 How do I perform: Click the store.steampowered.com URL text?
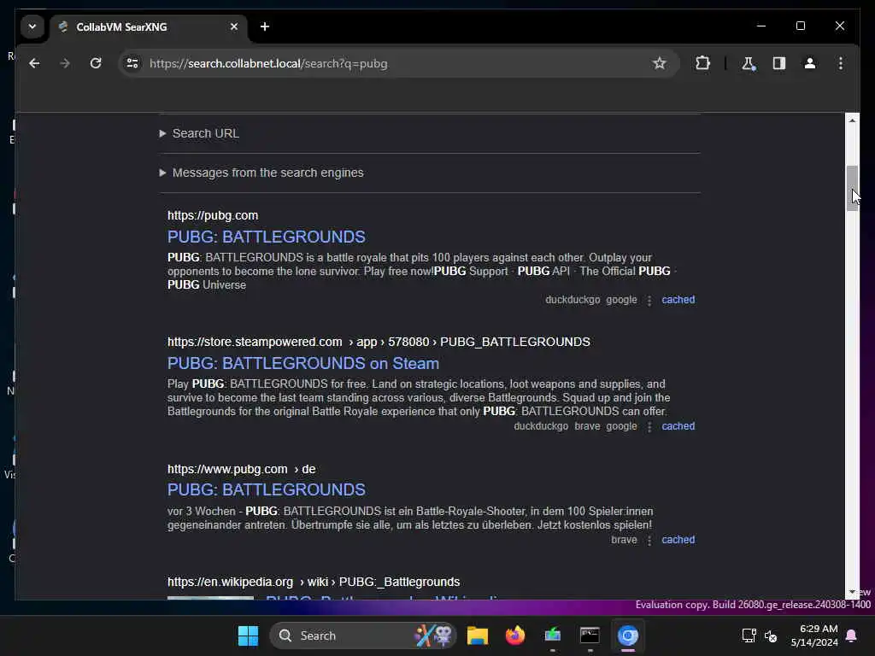379,342
